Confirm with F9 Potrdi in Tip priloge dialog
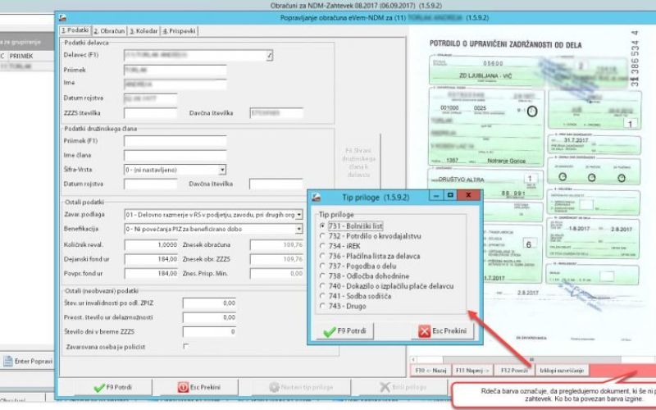Screen dimensions: 656x410 [344, 331]
